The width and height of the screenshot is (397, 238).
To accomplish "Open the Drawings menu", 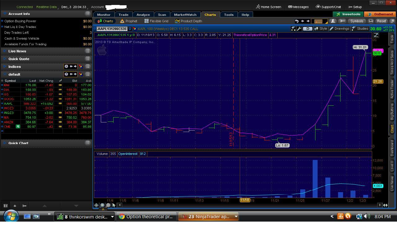I will 339,29.
